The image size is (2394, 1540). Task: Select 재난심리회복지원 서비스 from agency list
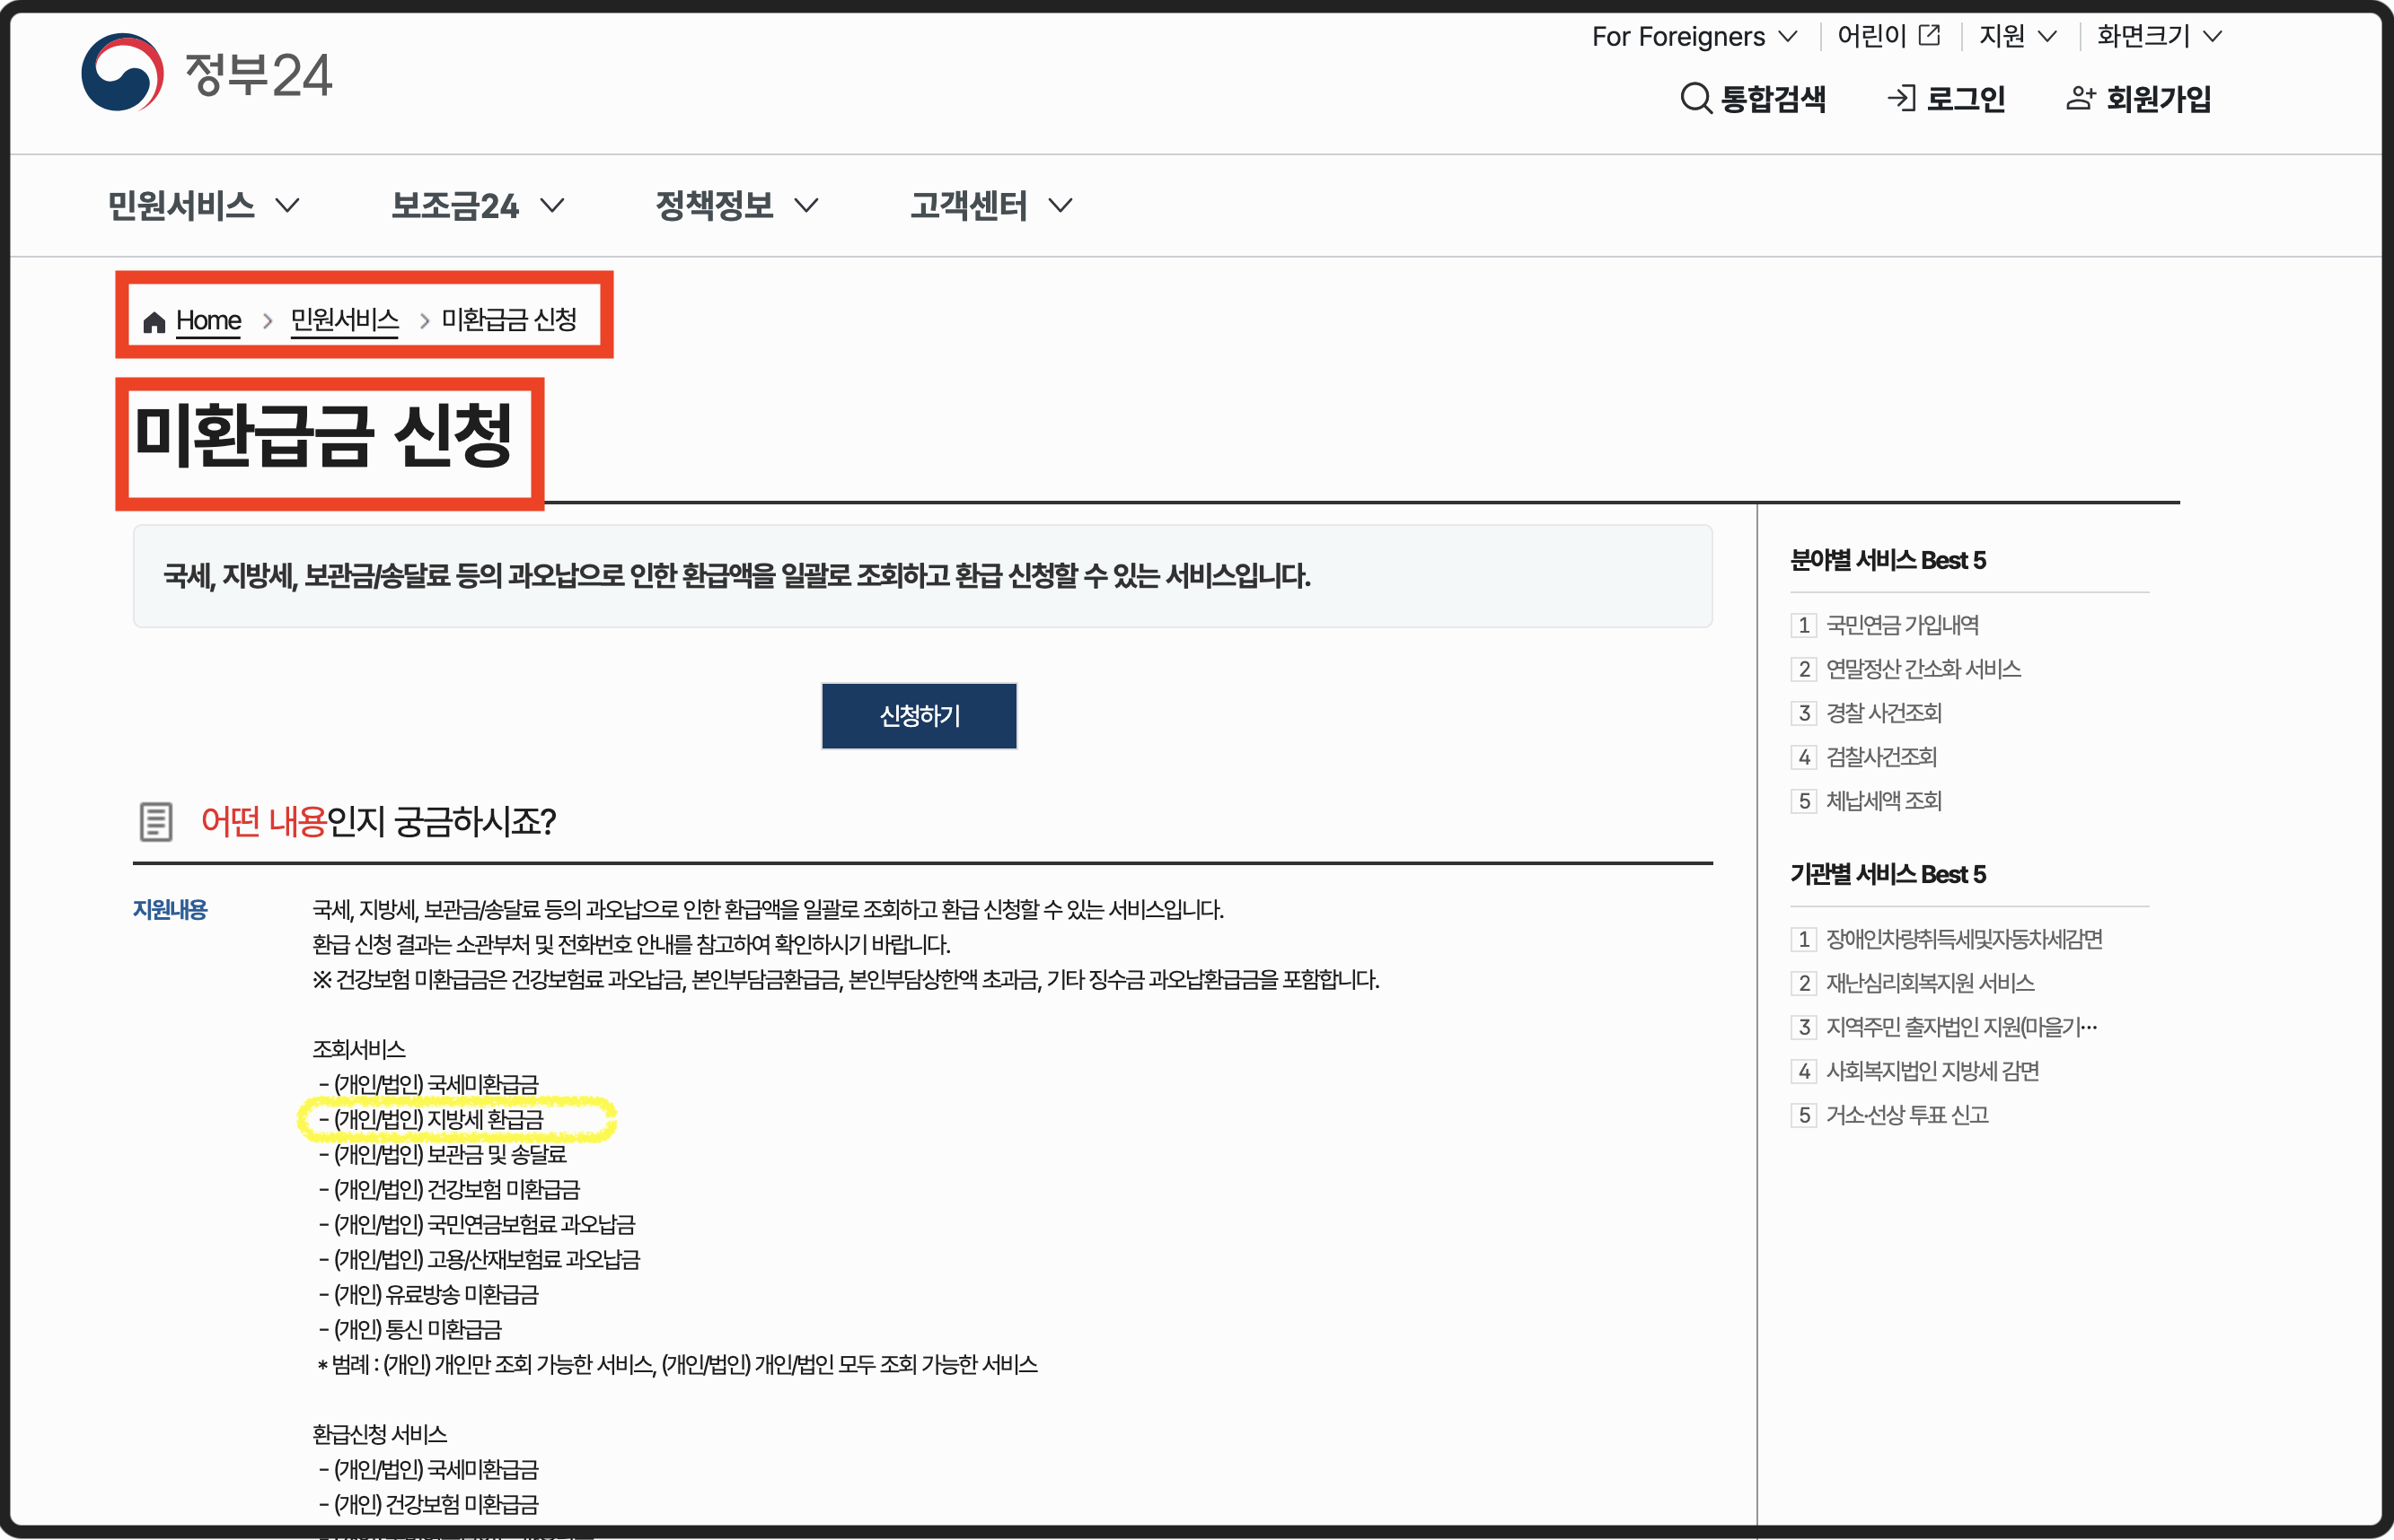(1930, 983)
